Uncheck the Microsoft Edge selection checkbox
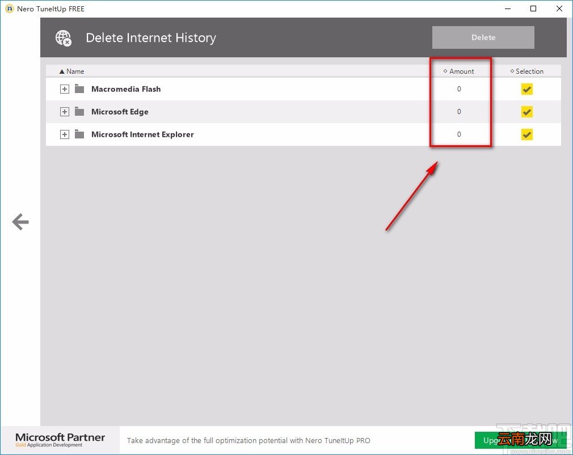The width and height of the screenshot is (573, 455). tap(526, 112)
